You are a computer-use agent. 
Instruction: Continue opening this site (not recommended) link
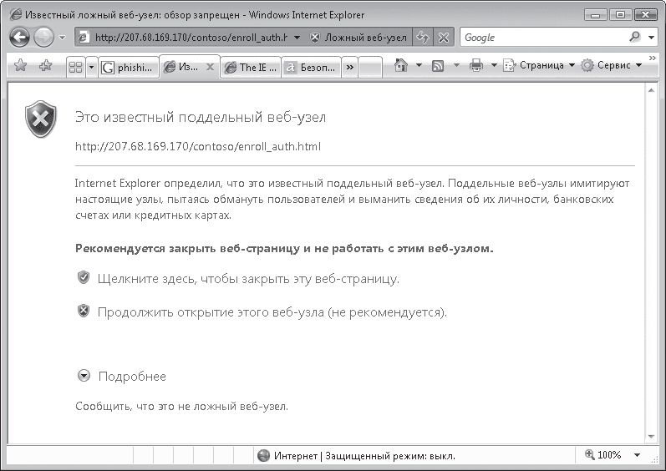pos(272,312)
